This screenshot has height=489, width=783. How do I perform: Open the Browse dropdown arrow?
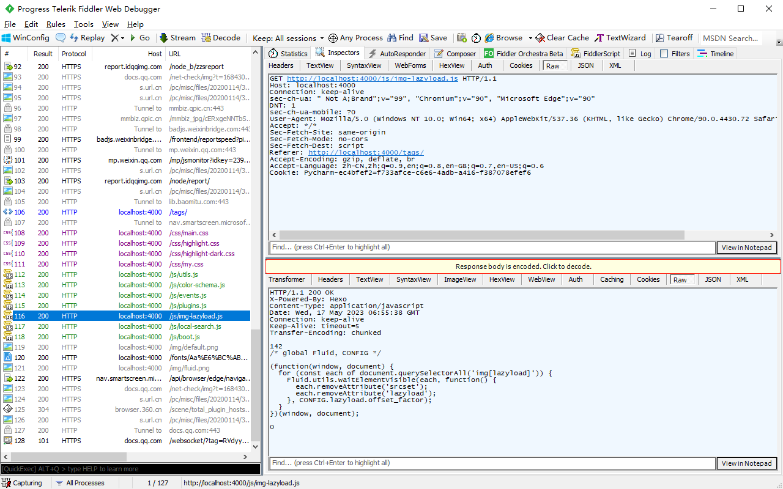[x=530, y=38]
